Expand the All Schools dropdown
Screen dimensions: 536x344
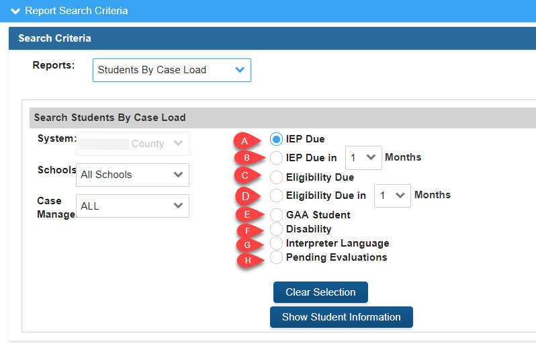click(x=132, y=175)
